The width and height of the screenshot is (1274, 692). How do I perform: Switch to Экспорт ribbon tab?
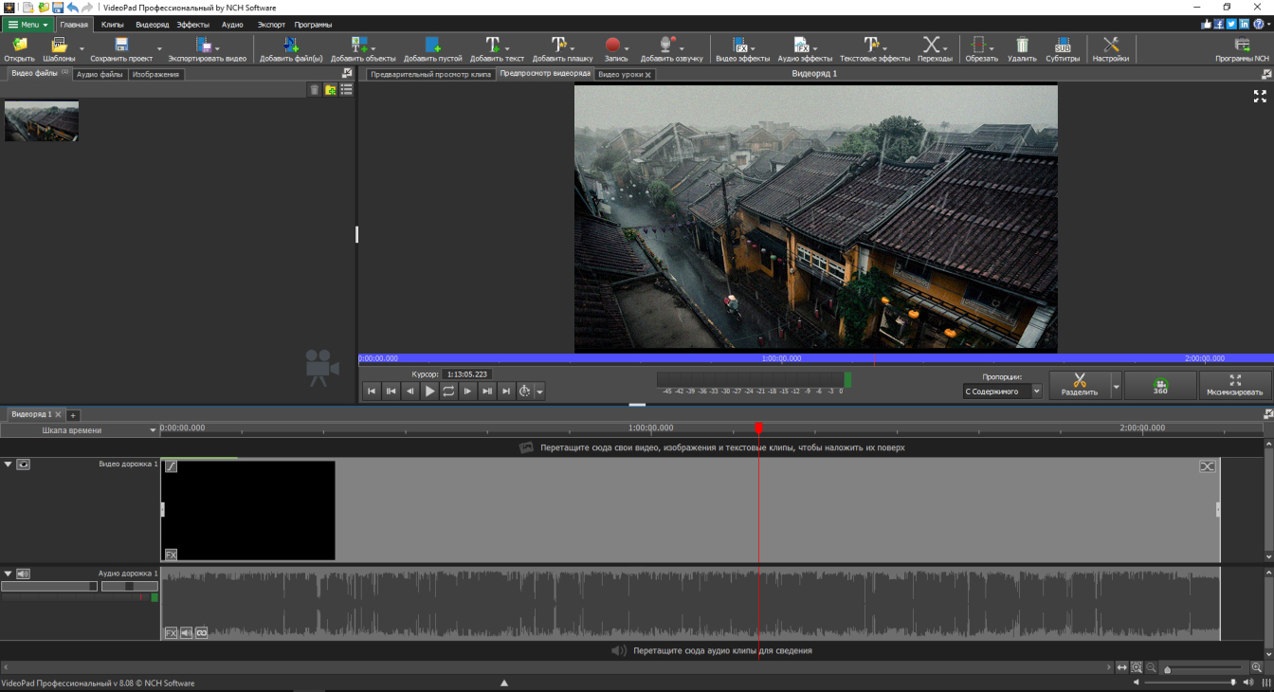tap(271, 25)
